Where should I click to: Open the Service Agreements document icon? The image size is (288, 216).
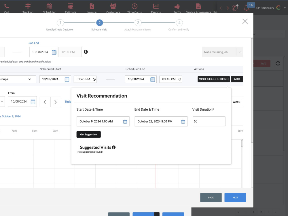(x=198, y=6)
